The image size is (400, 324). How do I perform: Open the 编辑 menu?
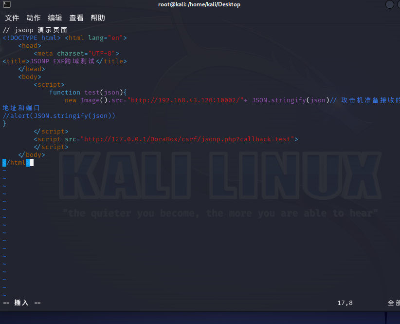point(55,18)
